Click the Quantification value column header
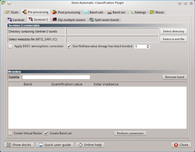 [67, 84]
